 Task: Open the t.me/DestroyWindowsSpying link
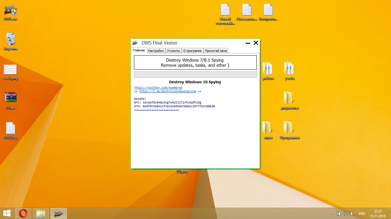click(168, 91)
